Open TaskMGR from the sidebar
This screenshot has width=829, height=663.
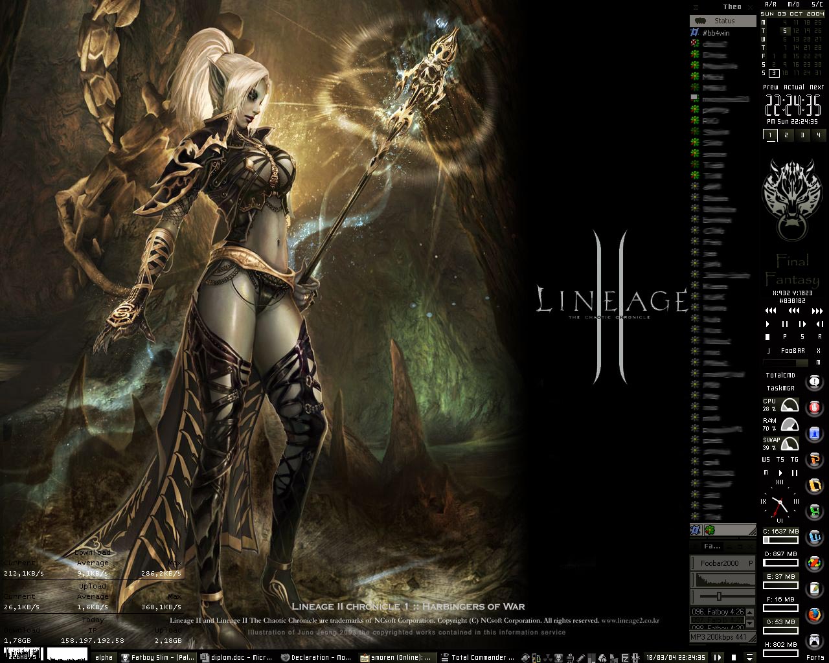(780, 388)
